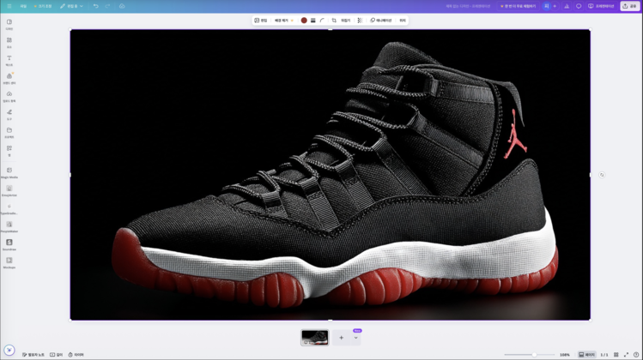Launch the PeopleMaker app in sidebar
This screenshot has height=360, width=643.
pos(9,226)
